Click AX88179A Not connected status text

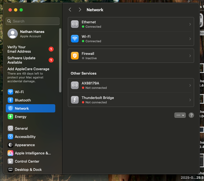(x=96, y=88)
